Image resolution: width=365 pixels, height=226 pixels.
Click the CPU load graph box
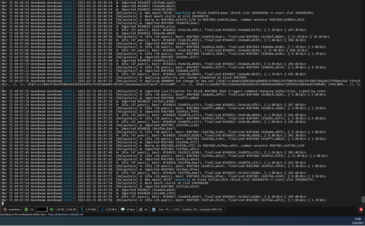42,210
